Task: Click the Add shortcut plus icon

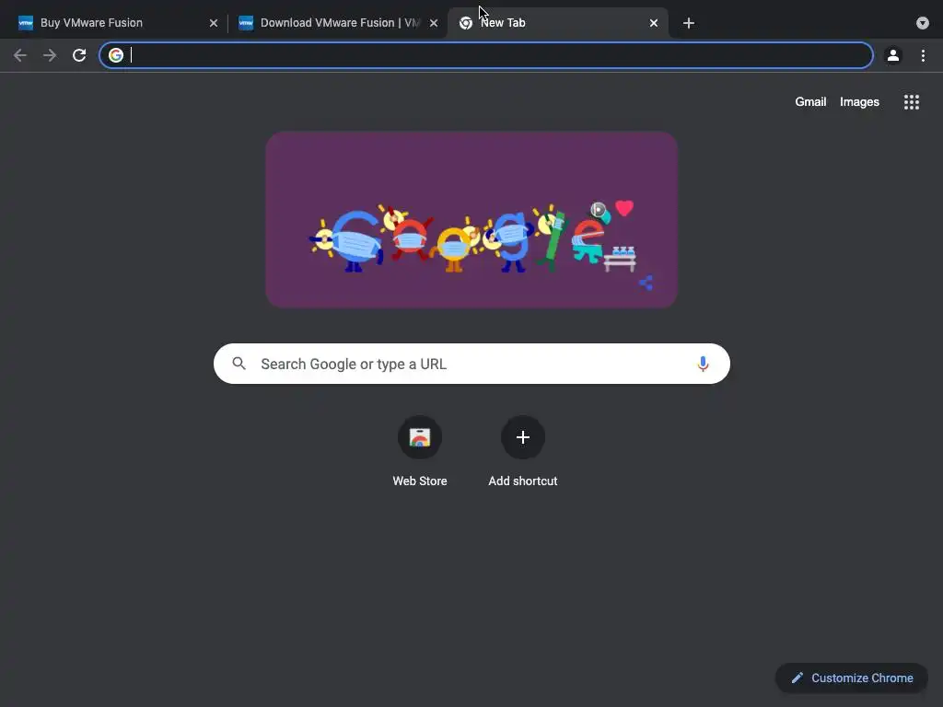Action: (523, 437)
